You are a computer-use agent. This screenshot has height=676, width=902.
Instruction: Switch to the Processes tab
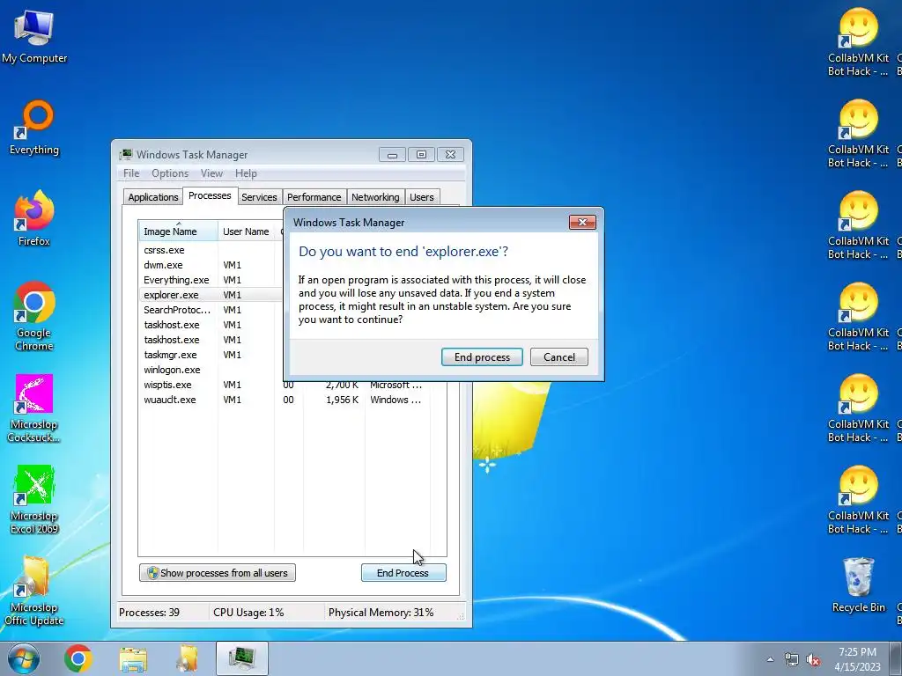point(210,195)
